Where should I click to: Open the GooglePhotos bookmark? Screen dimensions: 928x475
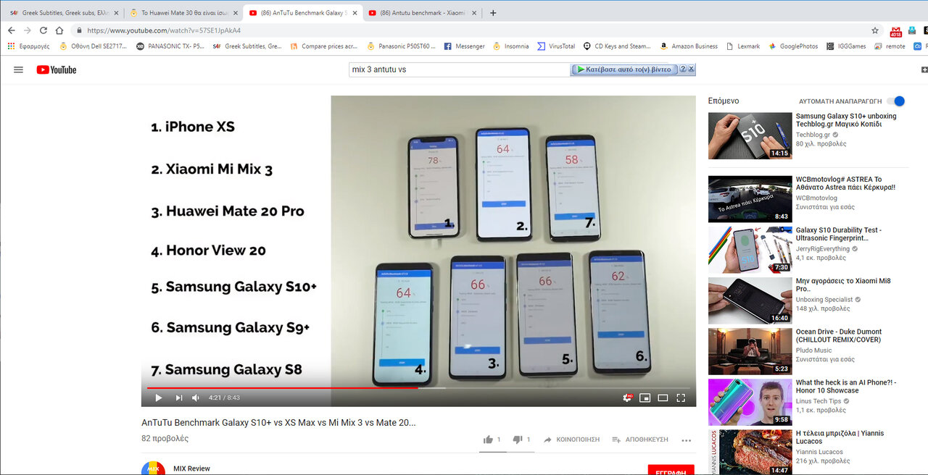point(793,46)
